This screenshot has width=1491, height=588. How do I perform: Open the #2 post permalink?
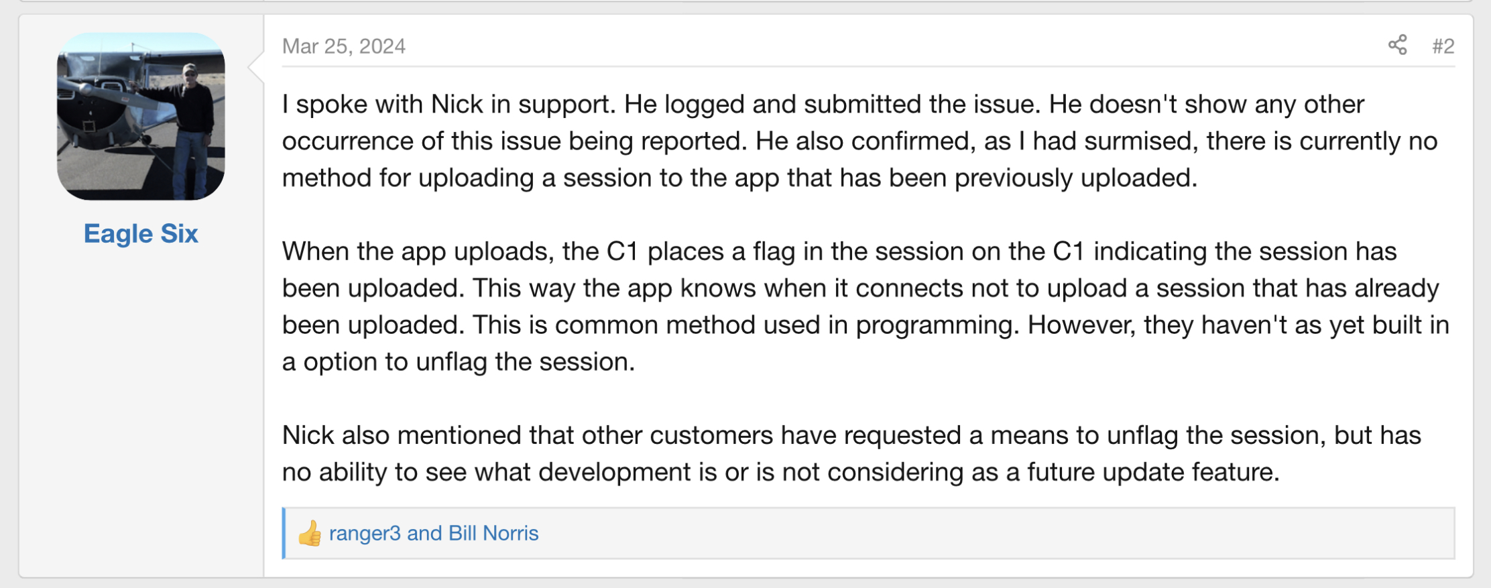1443,46
